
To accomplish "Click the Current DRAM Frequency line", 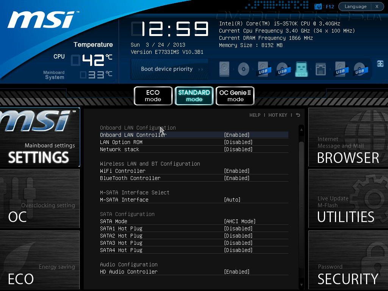I will [x=266, y=38].
